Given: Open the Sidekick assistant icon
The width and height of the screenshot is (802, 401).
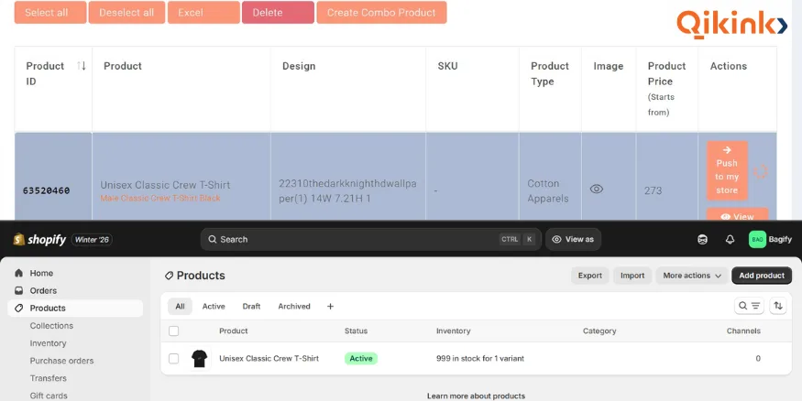Looking at the screenshot, I should 702,239.
